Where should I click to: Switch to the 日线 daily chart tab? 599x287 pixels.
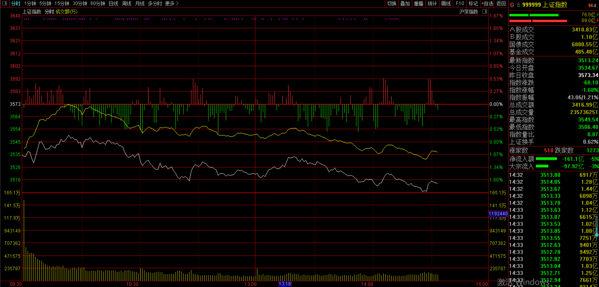coord(113,3)
